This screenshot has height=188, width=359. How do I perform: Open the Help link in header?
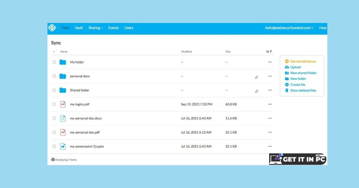tap(323, 28)
